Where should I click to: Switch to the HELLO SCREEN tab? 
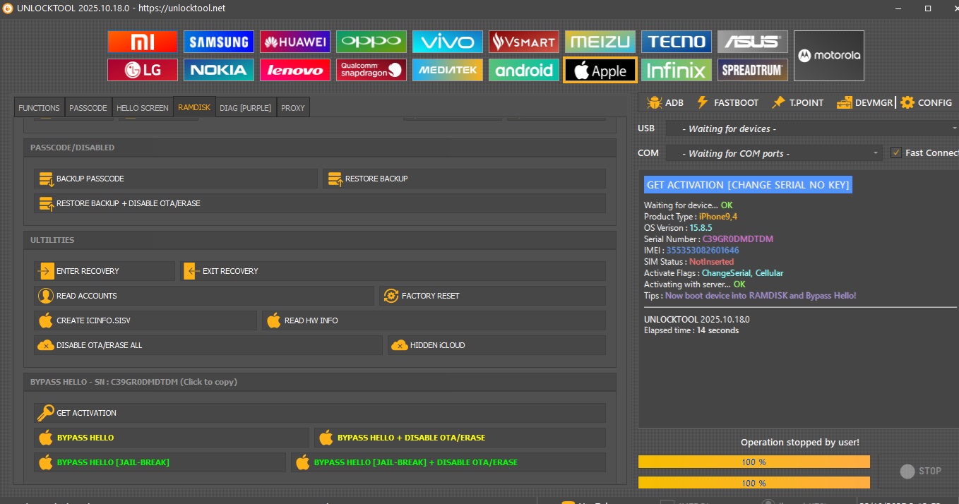pyautogui.click(x=143, y=108)
